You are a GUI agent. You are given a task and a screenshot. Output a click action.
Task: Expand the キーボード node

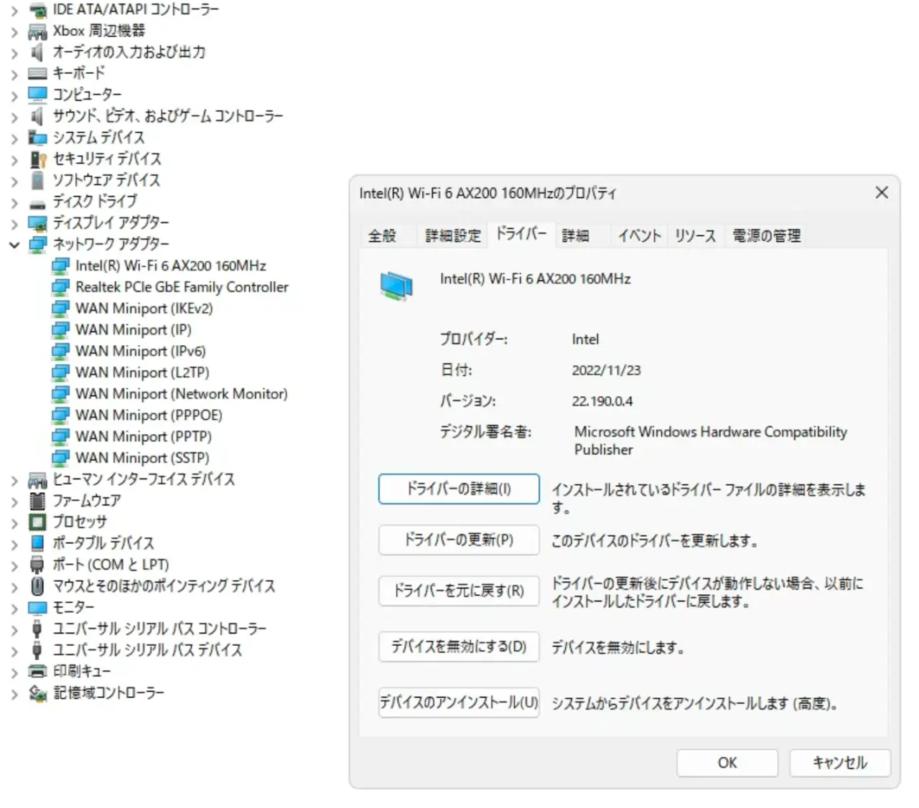point(14,73)
